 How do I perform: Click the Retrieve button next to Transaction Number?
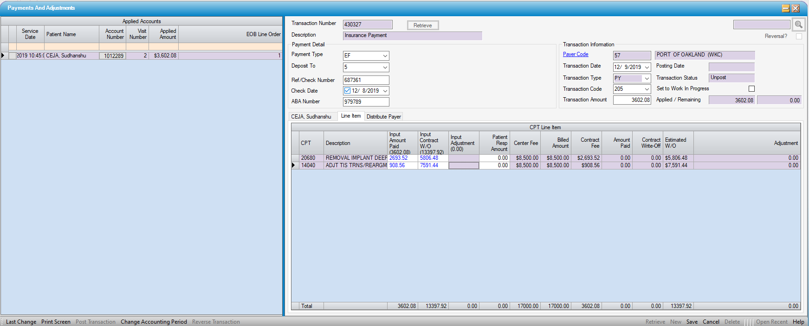[422, 25]
